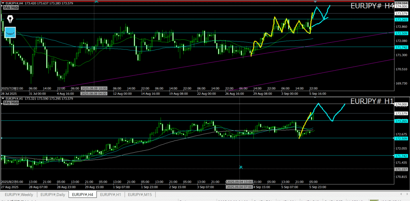The width and height of the screenshot is (410, 201).
Task: Click the EURJPY# H1 chart title label
Action: click(x=372, y=101)
